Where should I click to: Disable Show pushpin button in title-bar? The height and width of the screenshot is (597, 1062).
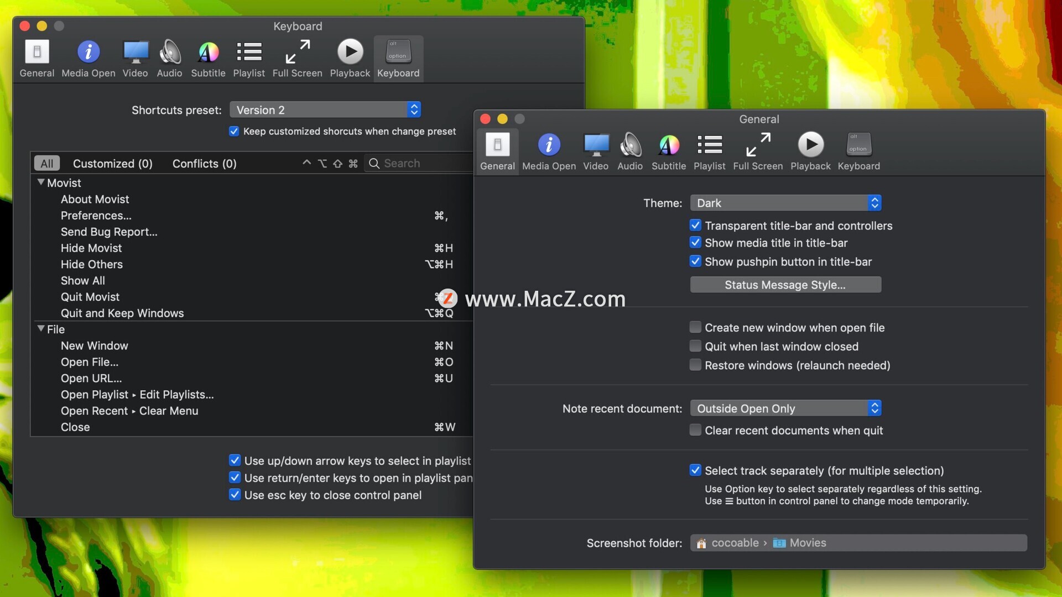point(695,261)
